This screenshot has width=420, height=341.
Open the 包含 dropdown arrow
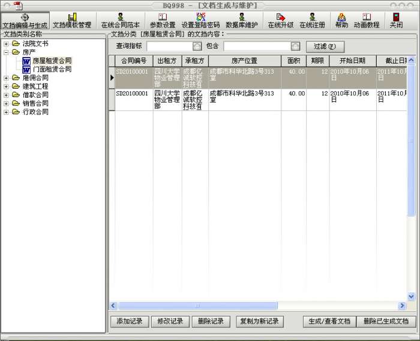295,46
